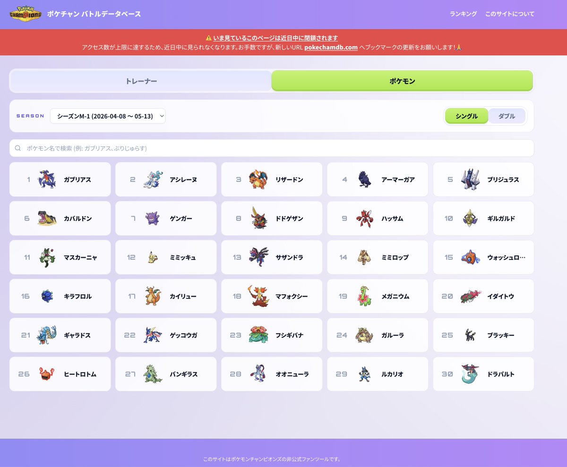Viewport: 567px width, 467px height.
Task: Click the footer 非公式ファンツール notice text
Action: pyautogui.click(x=272, y=459)
